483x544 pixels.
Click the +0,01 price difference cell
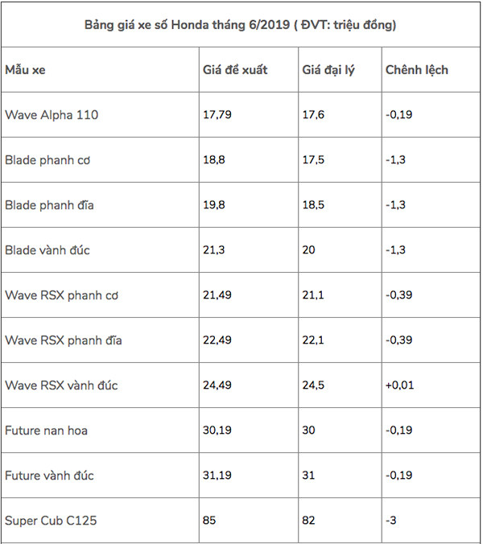click(x=399, y=385)
